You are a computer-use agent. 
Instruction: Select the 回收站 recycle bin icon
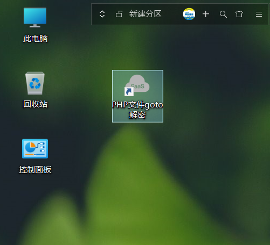(35, 83)
